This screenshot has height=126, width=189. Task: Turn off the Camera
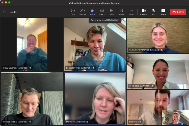click(x=144, y=12)
